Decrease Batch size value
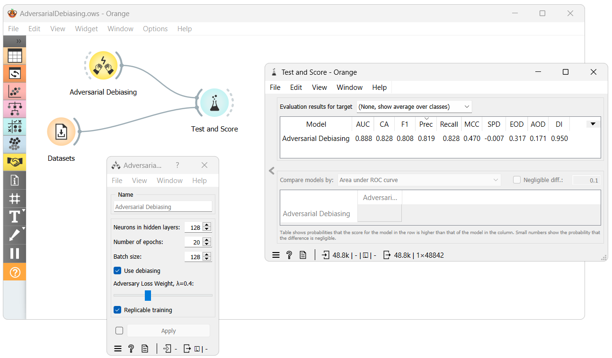This screenshot has height=358, width=612. [x=206, y=259]
